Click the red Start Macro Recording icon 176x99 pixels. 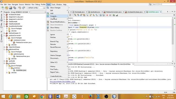point(107,15)
